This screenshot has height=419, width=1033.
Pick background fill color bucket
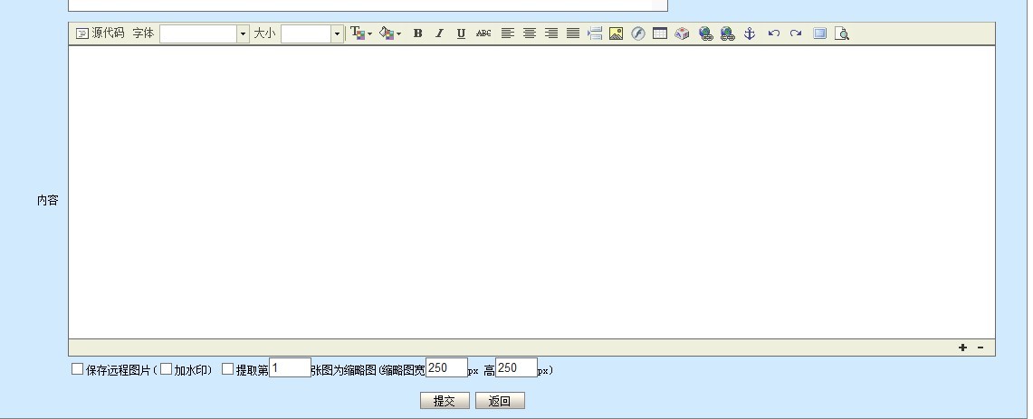click(387, 33)
